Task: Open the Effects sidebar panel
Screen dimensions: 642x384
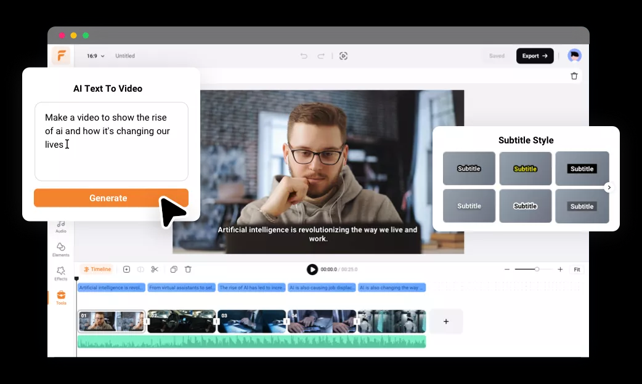Action: [x=61, y=274]
